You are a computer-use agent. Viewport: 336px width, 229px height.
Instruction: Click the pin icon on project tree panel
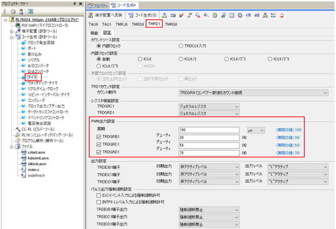coord(75,3)
